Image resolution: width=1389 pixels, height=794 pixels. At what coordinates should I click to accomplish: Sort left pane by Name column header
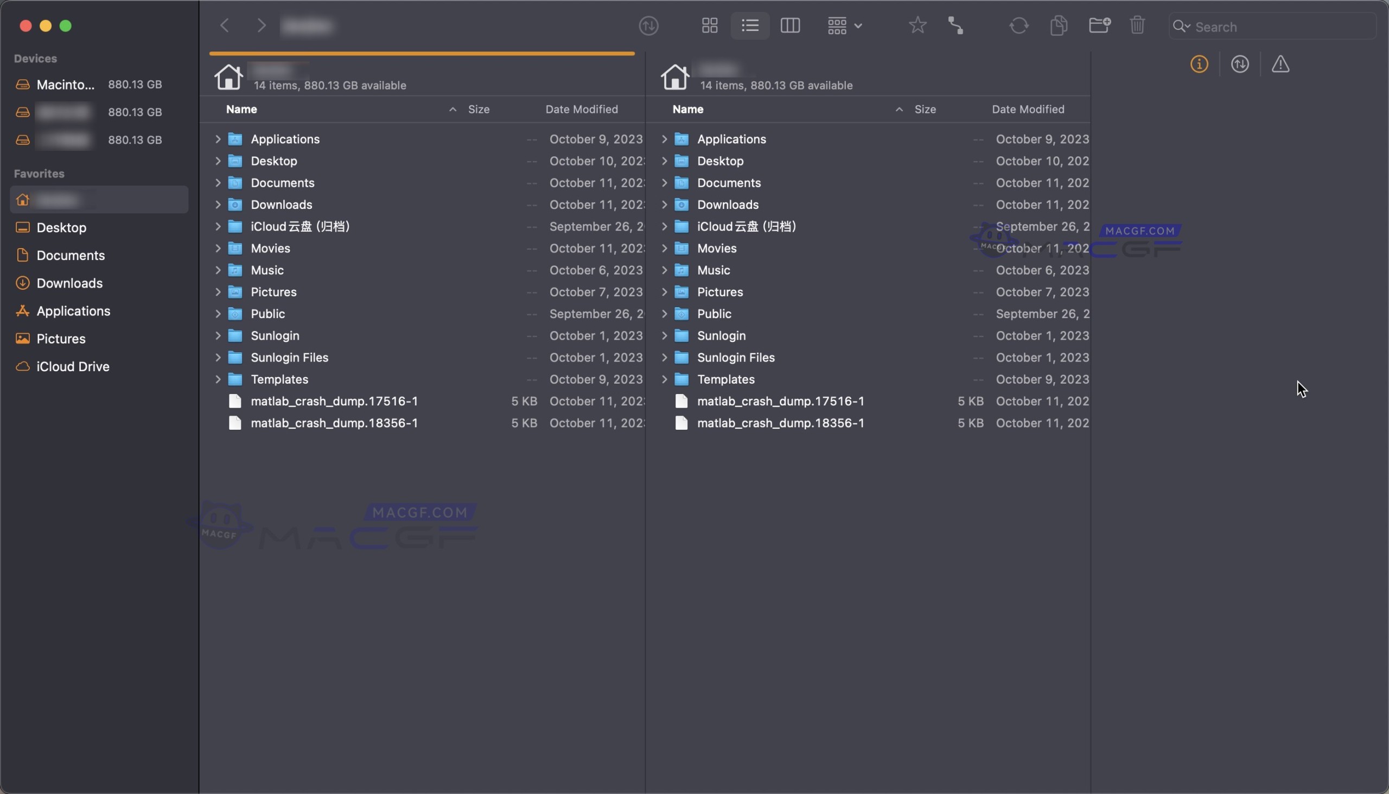(241, 109)
